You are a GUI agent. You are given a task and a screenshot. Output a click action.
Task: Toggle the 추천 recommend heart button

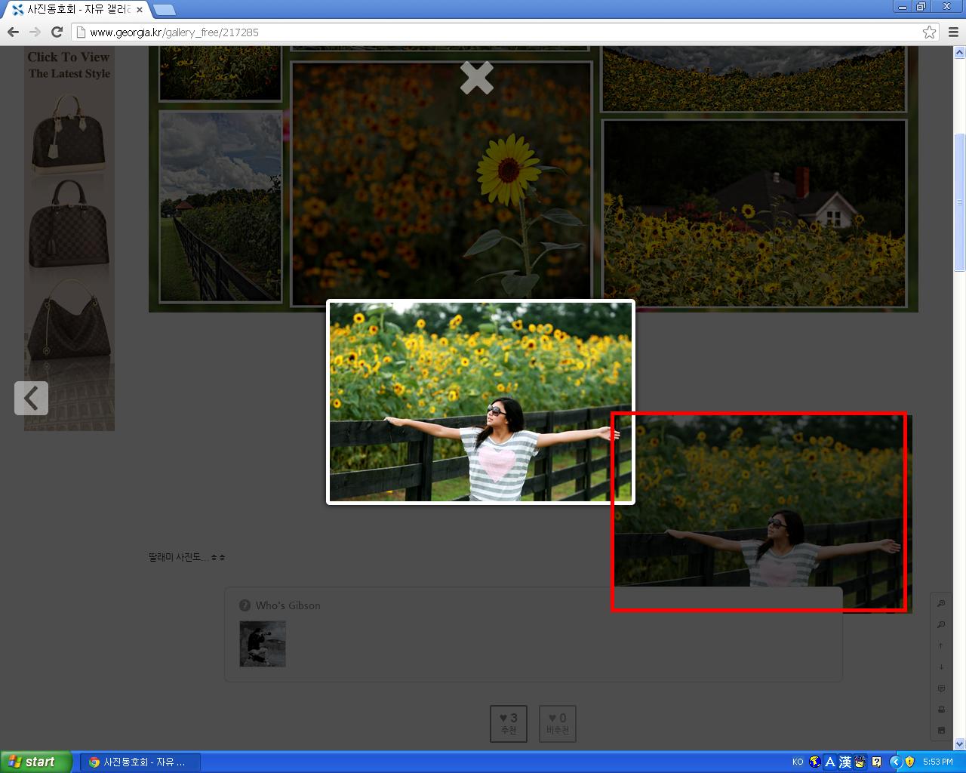[x=509, y=723]
